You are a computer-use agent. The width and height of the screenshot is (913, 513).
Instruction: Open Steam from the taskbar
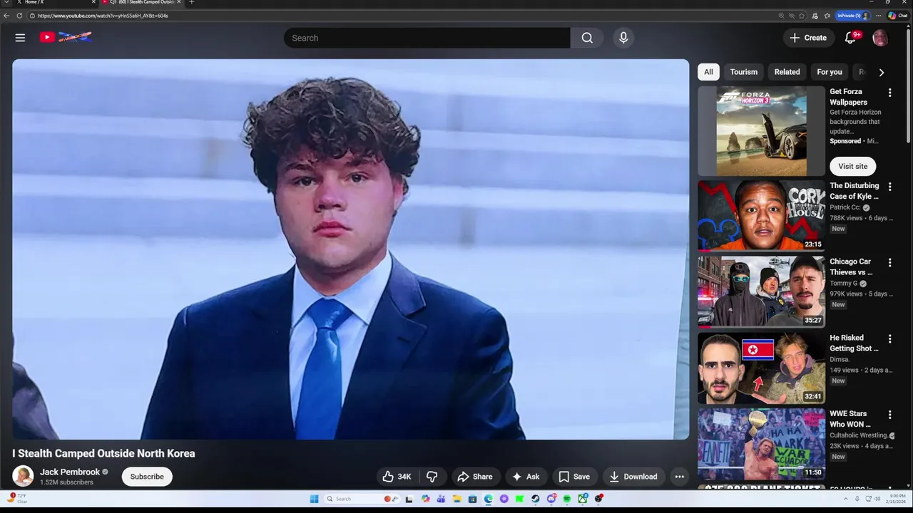coord(535,499)
